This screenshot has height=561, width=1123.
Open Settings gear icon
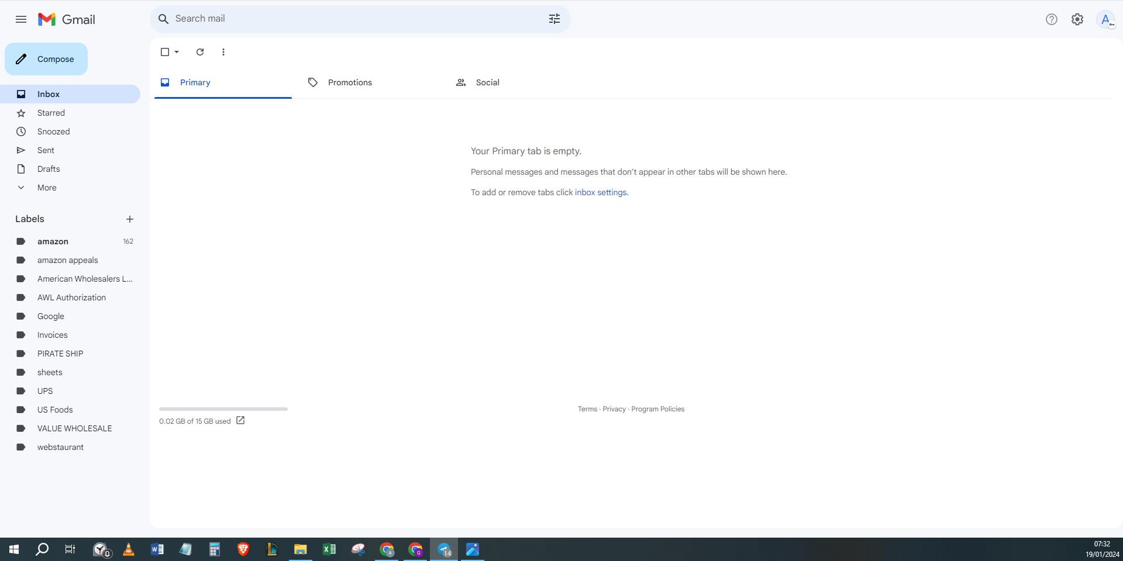point(1077,19)
